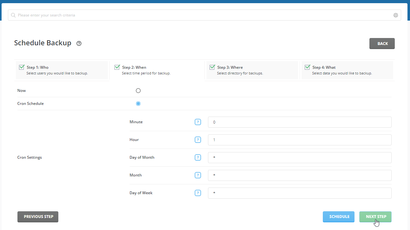The width and height of the screenshot is (410, 230).
Task: Click the Cron Schedule option label
Action: coord(30,104)
